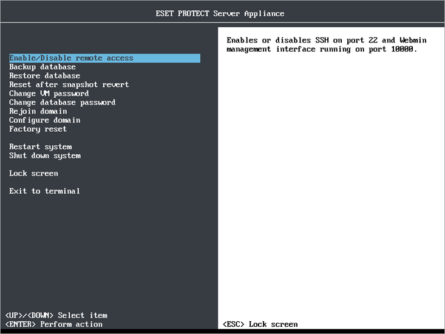Click the description line mentioning SSH on port 22
445x334 pixels.
326,40
